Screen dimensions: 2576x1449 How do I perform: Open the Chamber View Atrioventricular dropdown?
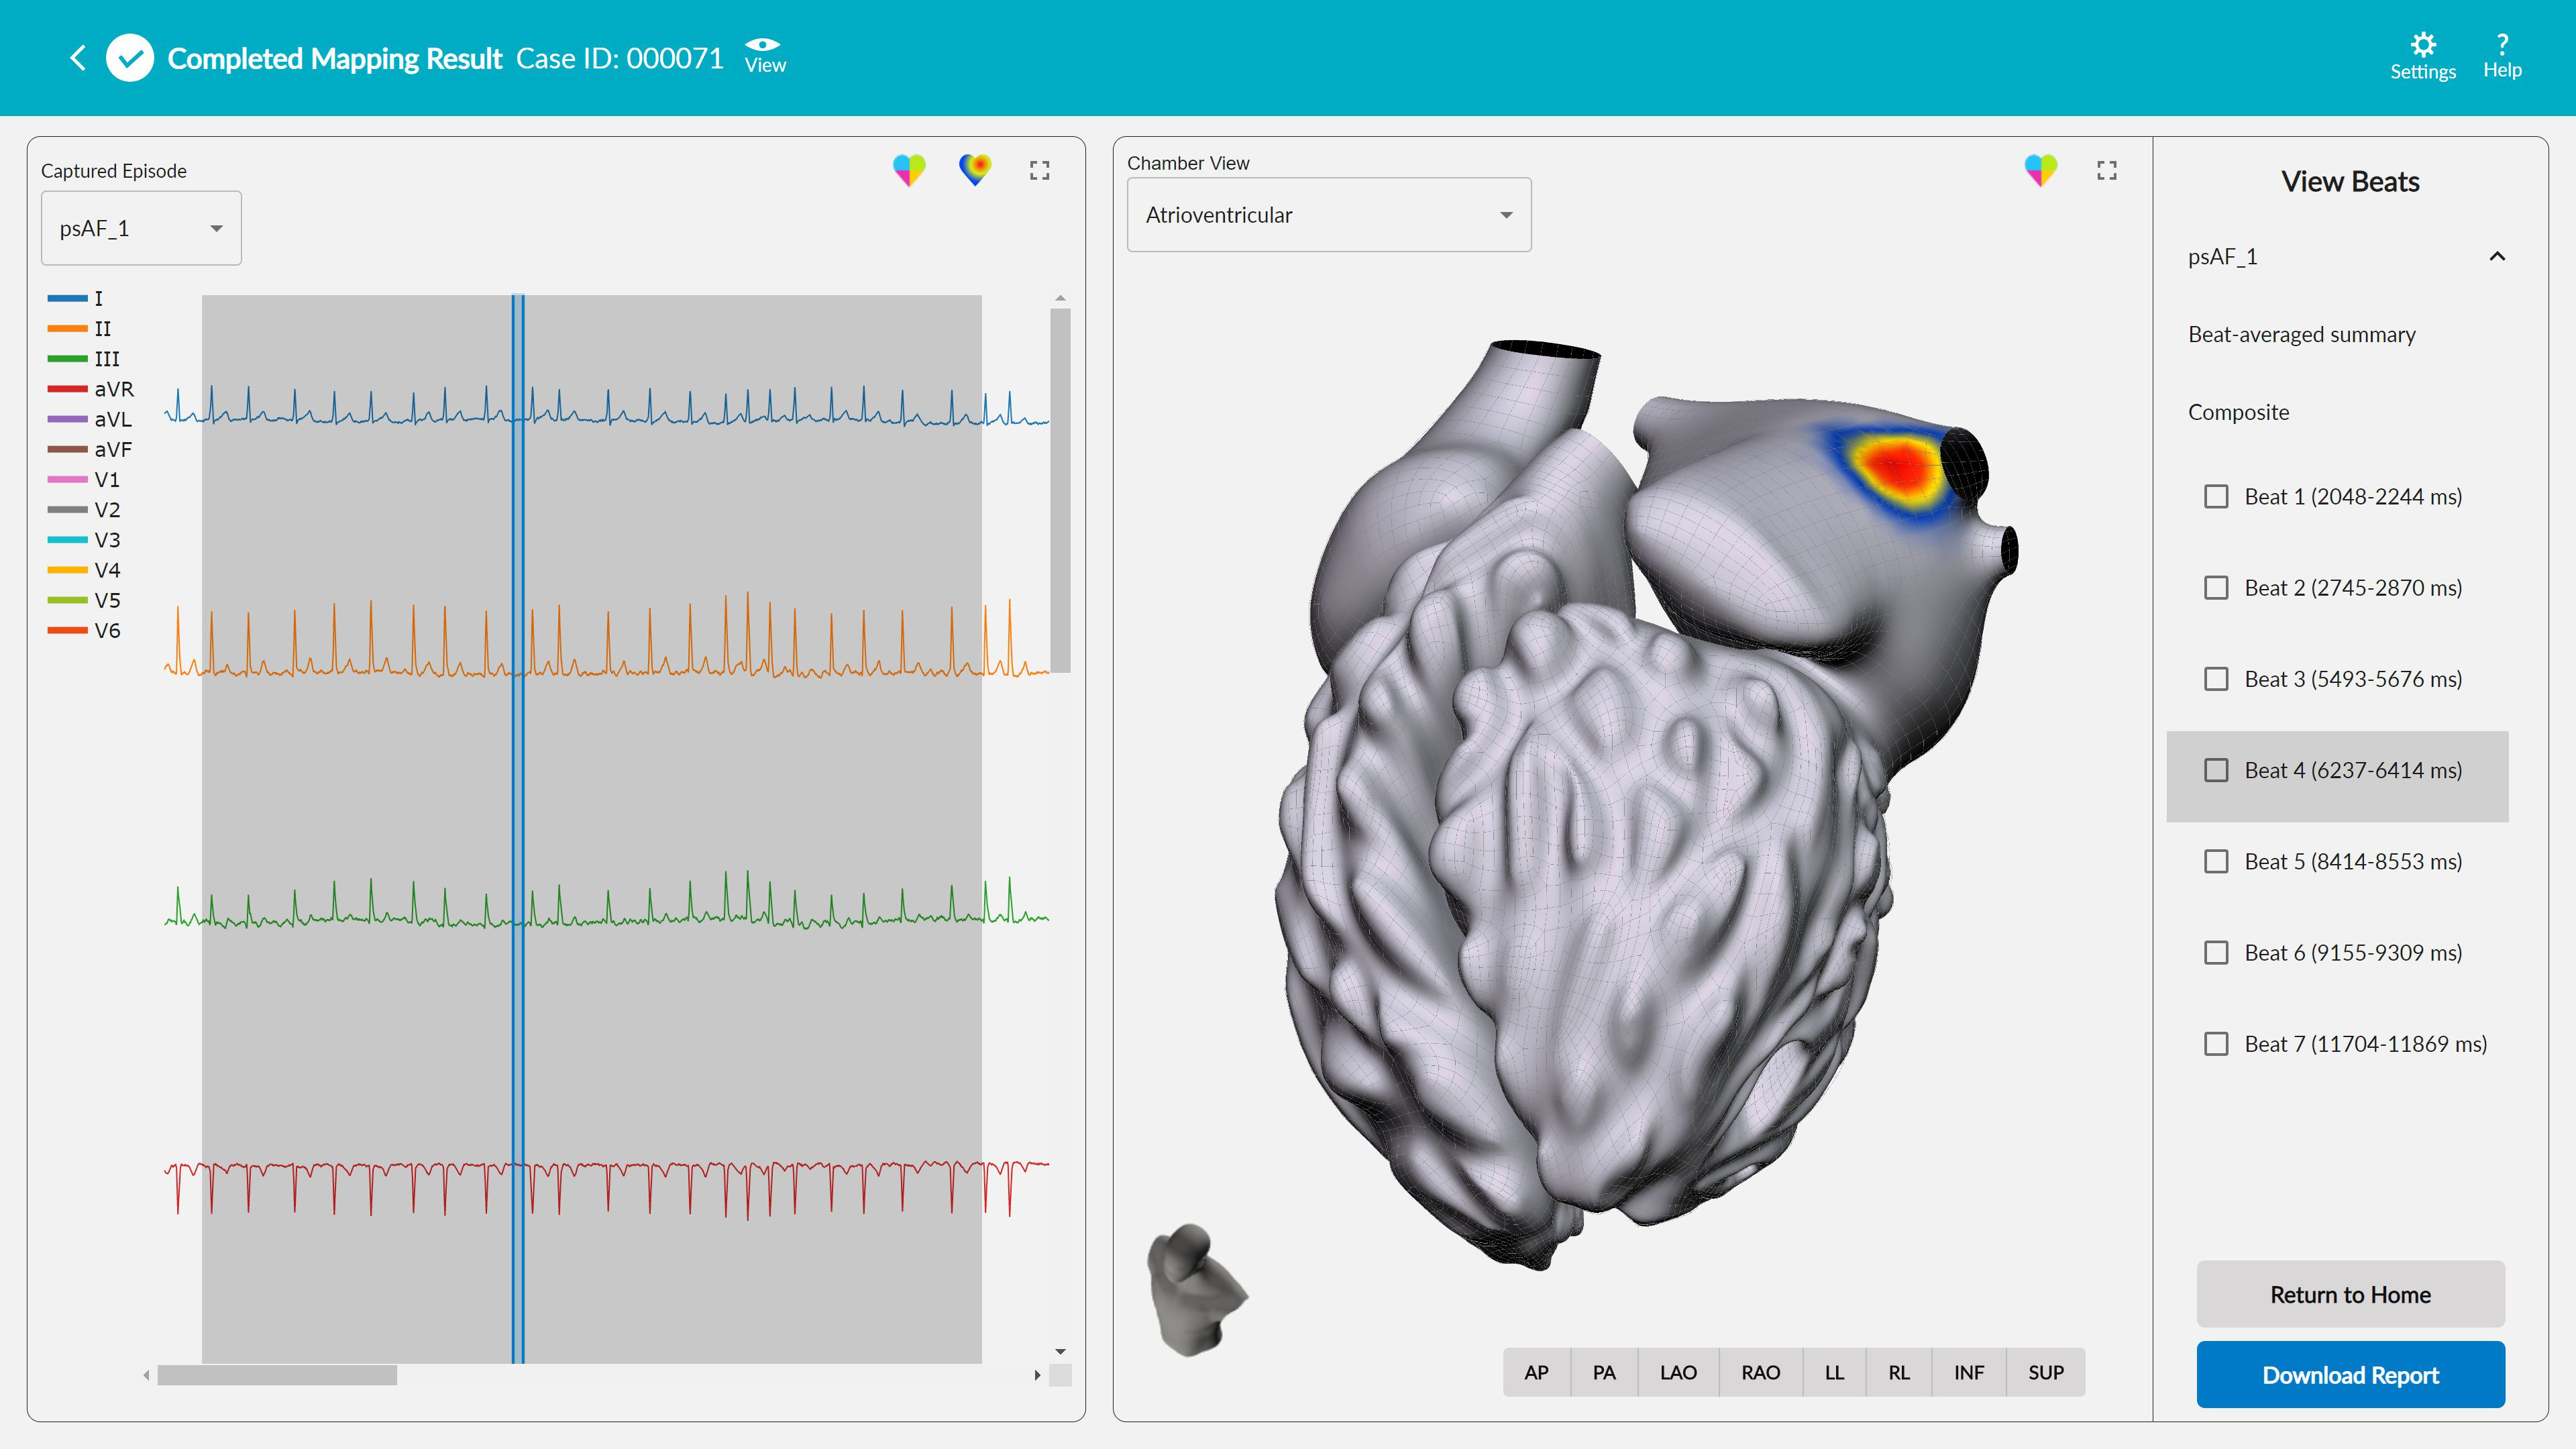tap(1328, 214)
